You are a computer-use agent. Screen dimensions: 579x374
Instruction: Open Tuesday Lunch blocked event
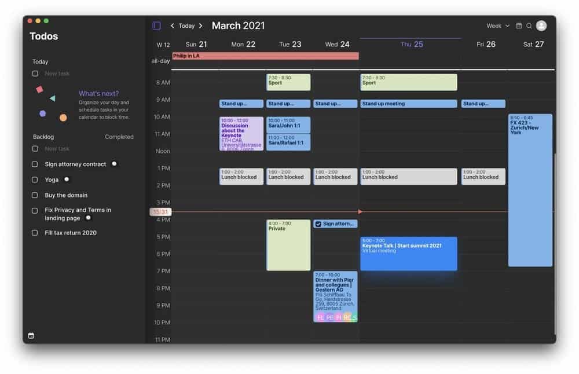click(288, 177)
